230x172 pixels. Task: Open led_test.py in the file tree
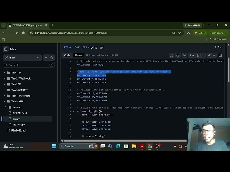pos(19,125)
